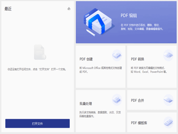
Task: Click PDF 编辑 description text
Action: pos(142,27)
